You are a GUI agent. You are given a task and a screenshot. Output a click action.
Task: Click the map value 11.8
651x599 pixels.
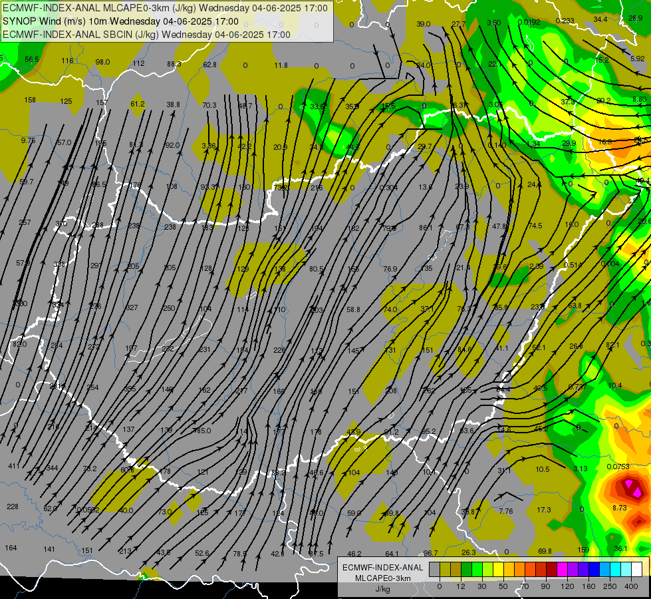[281, 65]
